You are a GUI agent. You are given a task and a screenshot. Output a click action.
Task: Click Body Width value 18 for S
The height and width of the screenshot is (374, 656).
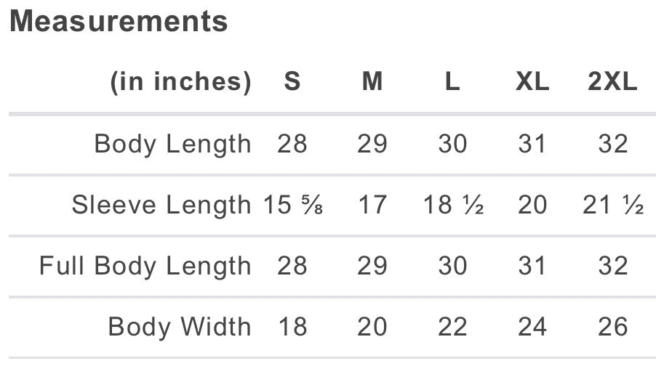click(292, 327)
